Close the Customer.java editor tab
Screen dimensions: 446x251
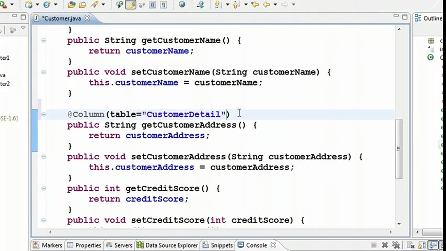coord(87,18)
